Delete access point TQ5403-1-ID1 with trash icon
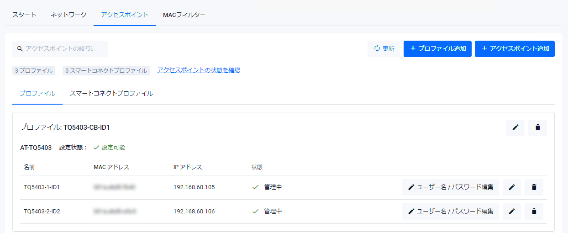The image size is (568, 233). pyautogui.click(x=534, y=187)
